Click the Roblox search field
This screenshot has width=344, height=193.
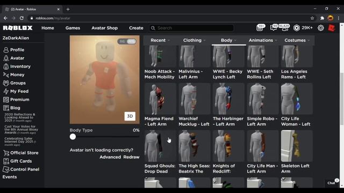click(x=191, y=28)
